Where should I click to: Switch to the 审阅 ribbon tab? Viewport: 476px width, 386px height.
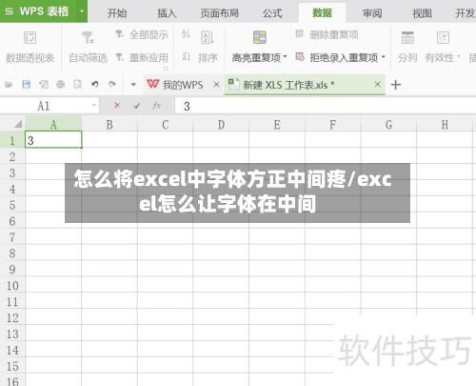372,13
